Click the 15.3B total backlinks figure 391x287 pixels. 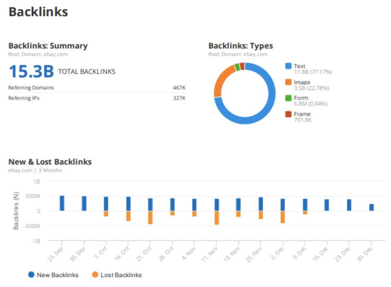tap(31, 71)
